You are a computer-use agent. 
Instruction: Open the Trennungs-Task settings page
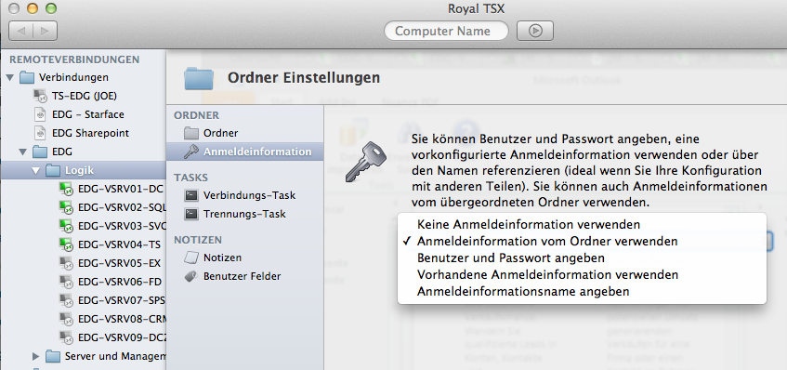pos(245,214)
